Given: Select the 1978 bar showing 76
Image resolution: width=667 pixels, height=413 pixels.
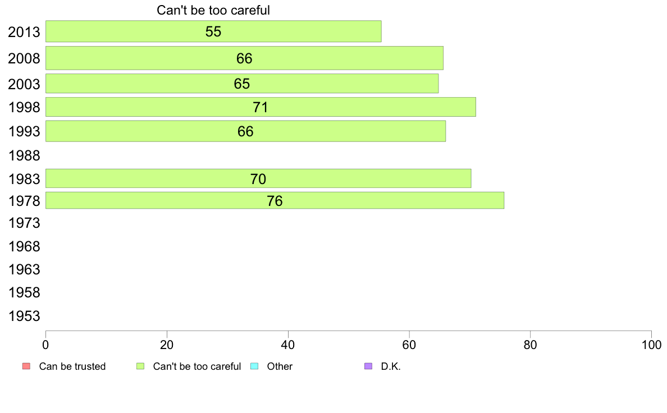Looking at the screenshot, I should click(275, 200).
